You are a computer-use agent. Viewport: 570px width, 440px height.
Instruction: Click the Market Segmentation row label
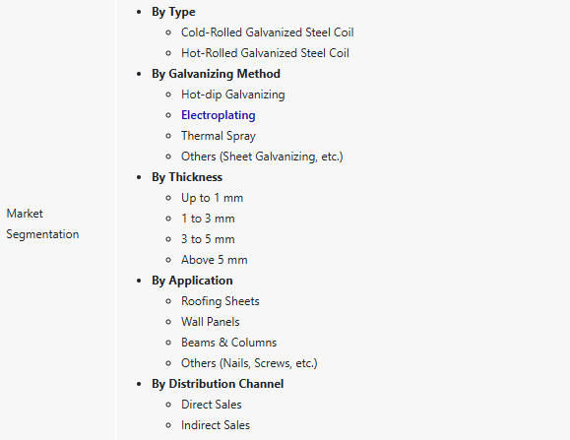pos(42,223)
